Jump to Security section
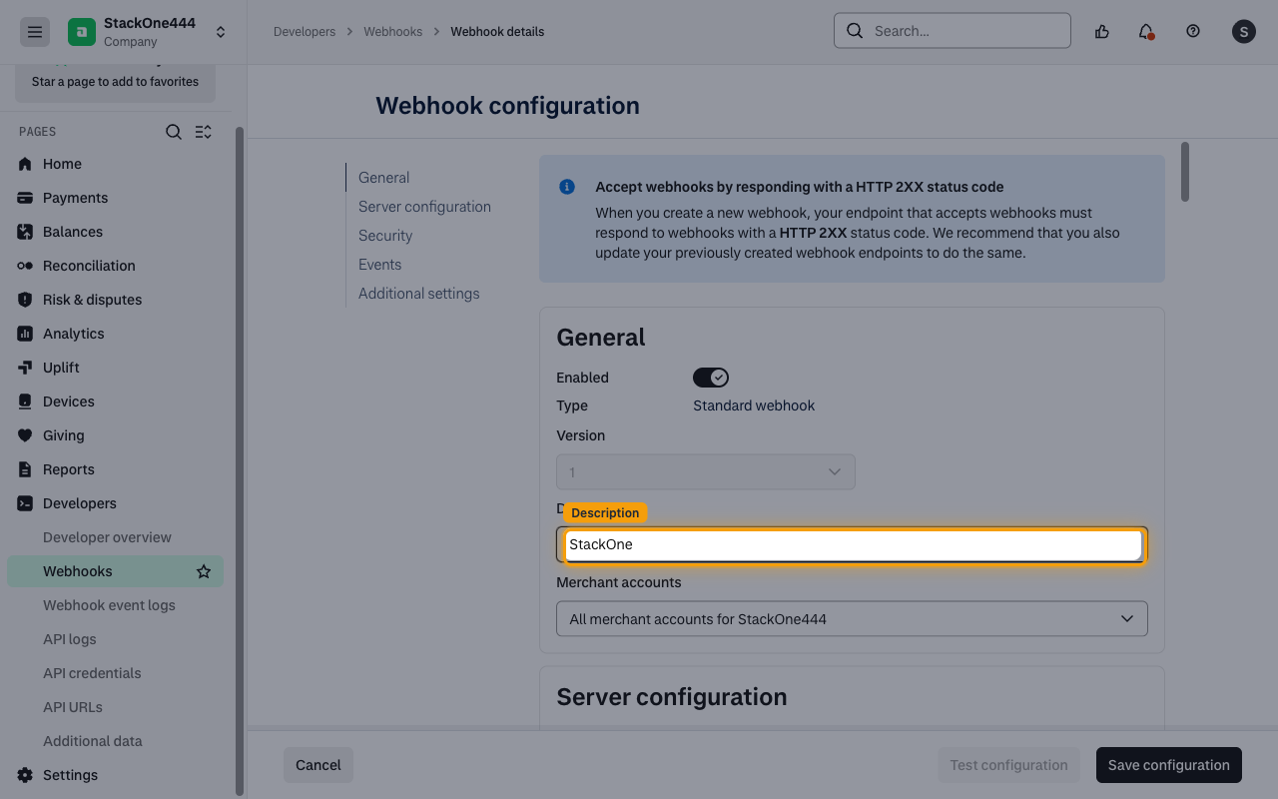The width and height of the screenshot is (1278, 799). pos(385,236)
